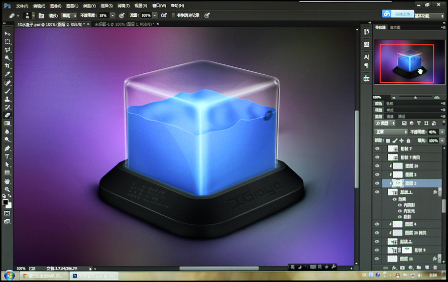Select the Polygonal Lasso tool

7,50
